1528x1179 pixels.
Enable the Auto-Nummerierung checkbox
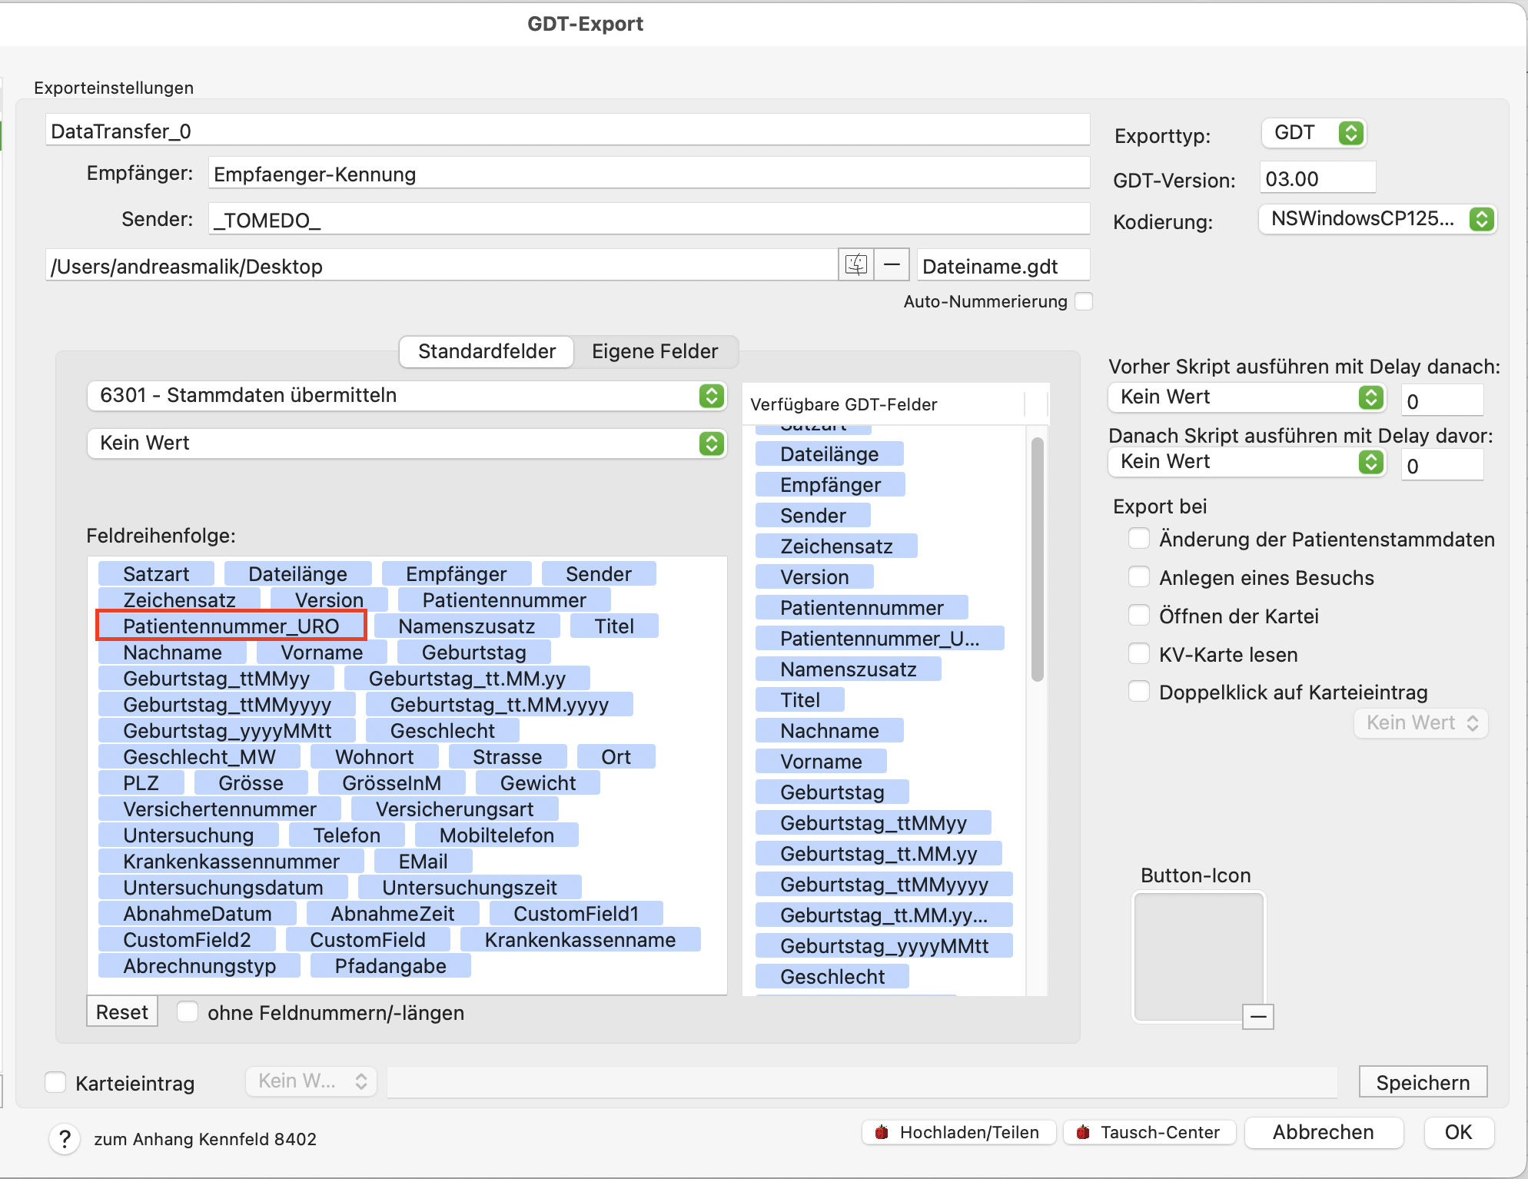point(1084,301)
